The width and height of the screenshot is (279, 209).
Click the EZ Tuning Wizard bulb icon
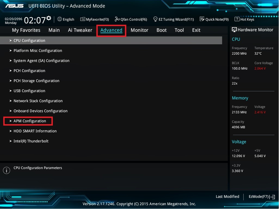coord(155,19)
